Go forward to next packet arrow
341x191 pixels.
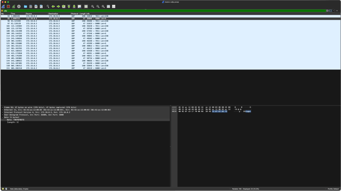pyautogui.click(x=58, y=6)
